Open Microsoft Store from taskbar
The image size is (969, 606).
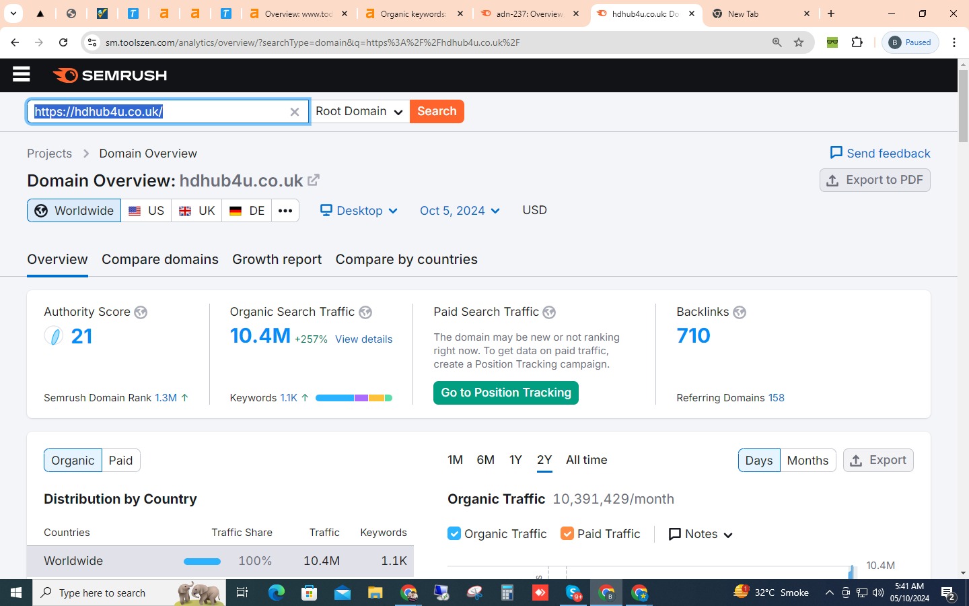click(x=310, y=593)
